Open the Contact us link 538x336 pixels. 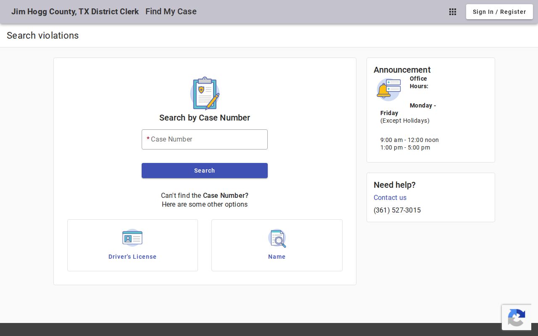[390, 197]
